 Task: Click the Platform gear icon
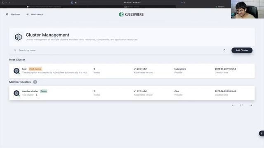click(7, 14)
